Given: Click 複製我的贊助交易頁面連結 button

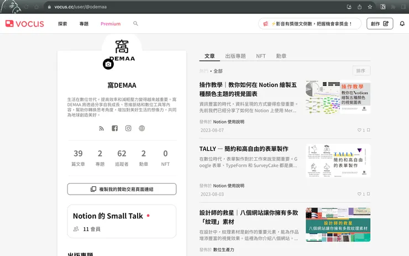Looking at the screenshot, I should tap(122, 189).
